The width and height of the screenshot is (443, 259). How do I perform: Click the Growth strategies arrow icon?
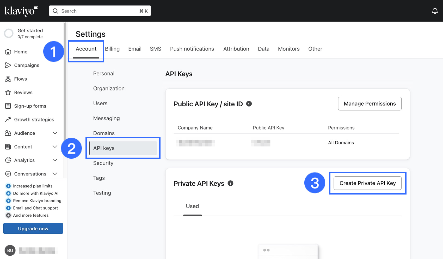[8, 119]
